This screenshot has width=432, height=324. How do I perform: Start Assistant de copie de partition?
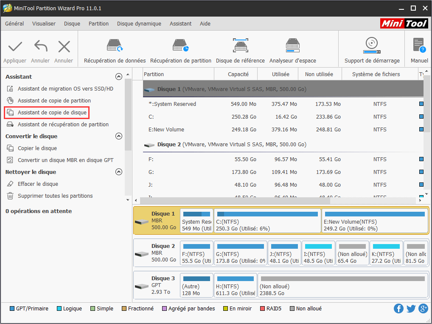54,100
